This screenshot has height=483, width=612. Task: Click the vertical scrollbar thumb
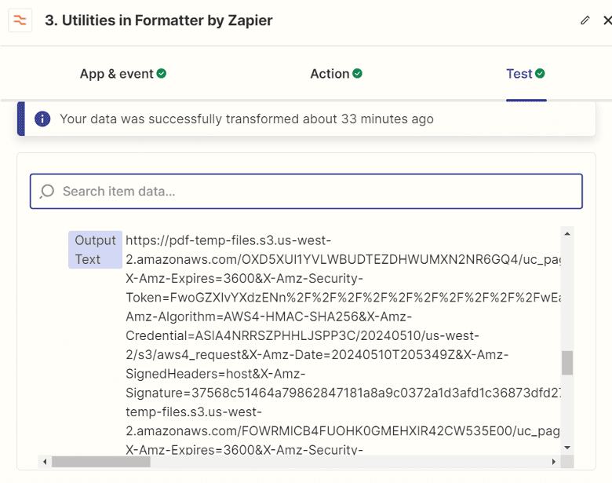[567, 363]
